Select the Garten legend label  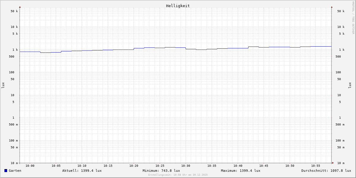[x=15, y=171]
